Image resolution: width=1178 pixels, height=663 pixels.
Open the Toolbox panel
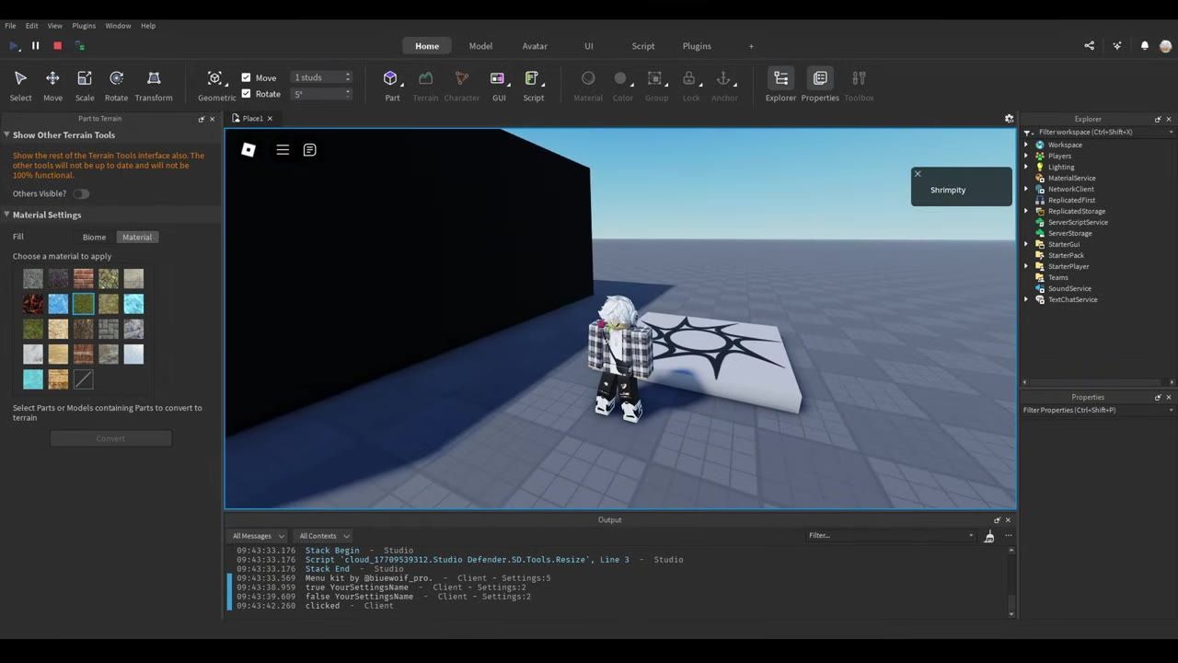859,86
